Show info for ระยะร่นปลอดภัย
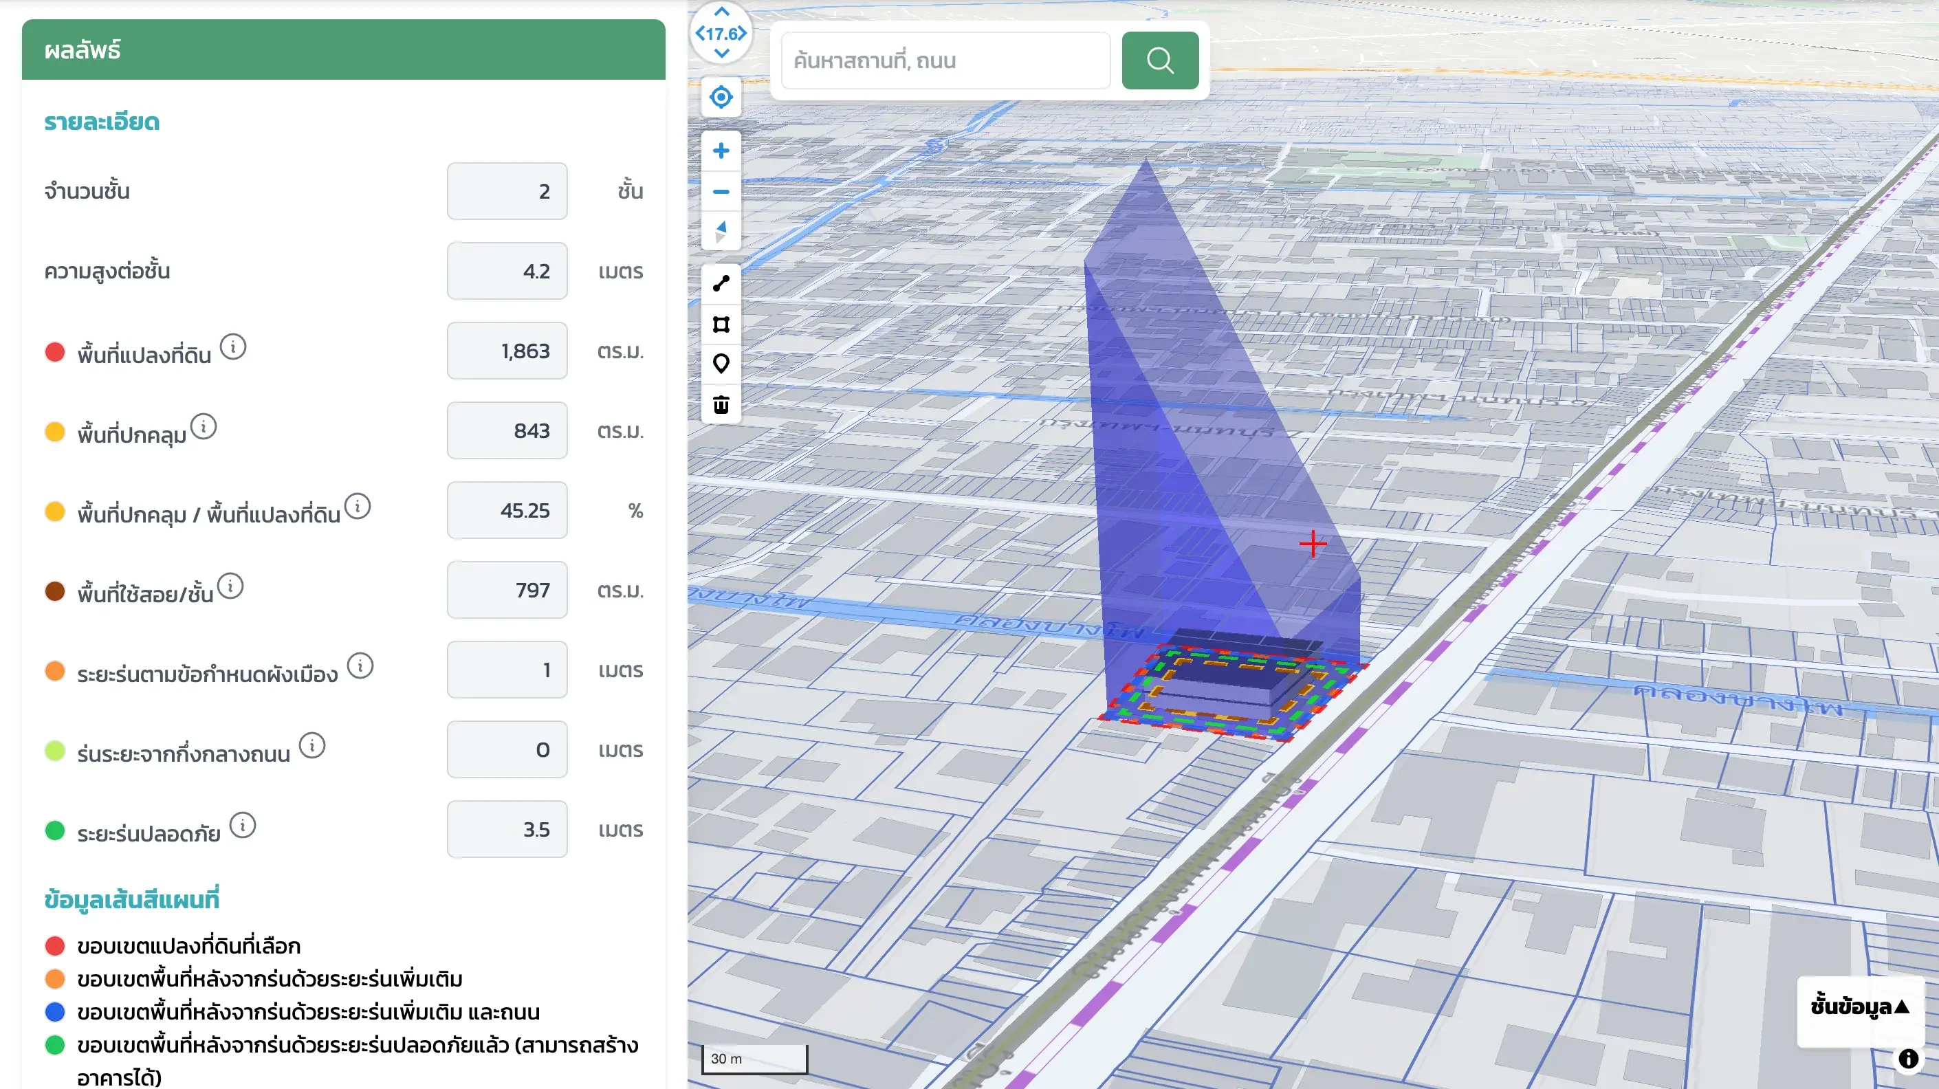 242,826
